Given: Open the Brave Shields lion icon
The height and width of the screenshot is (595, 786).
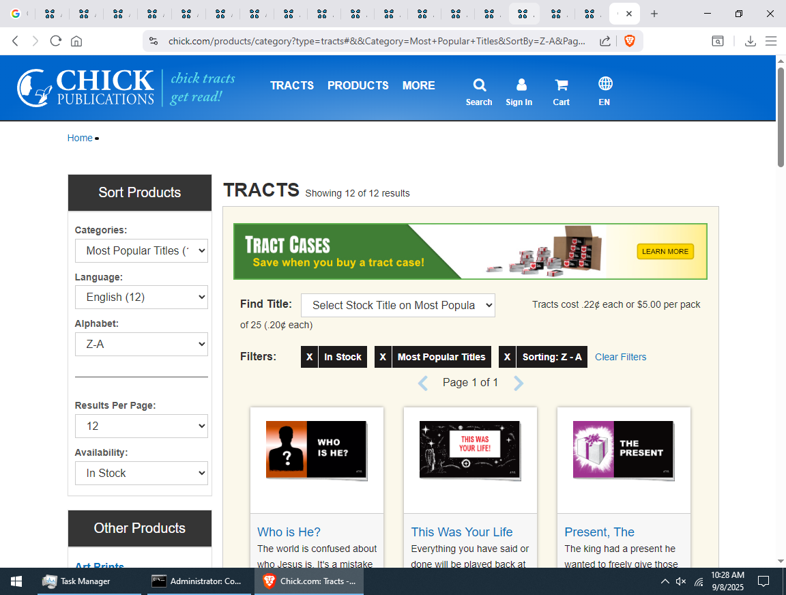Looking at the screenshot, I should [630, 41].
